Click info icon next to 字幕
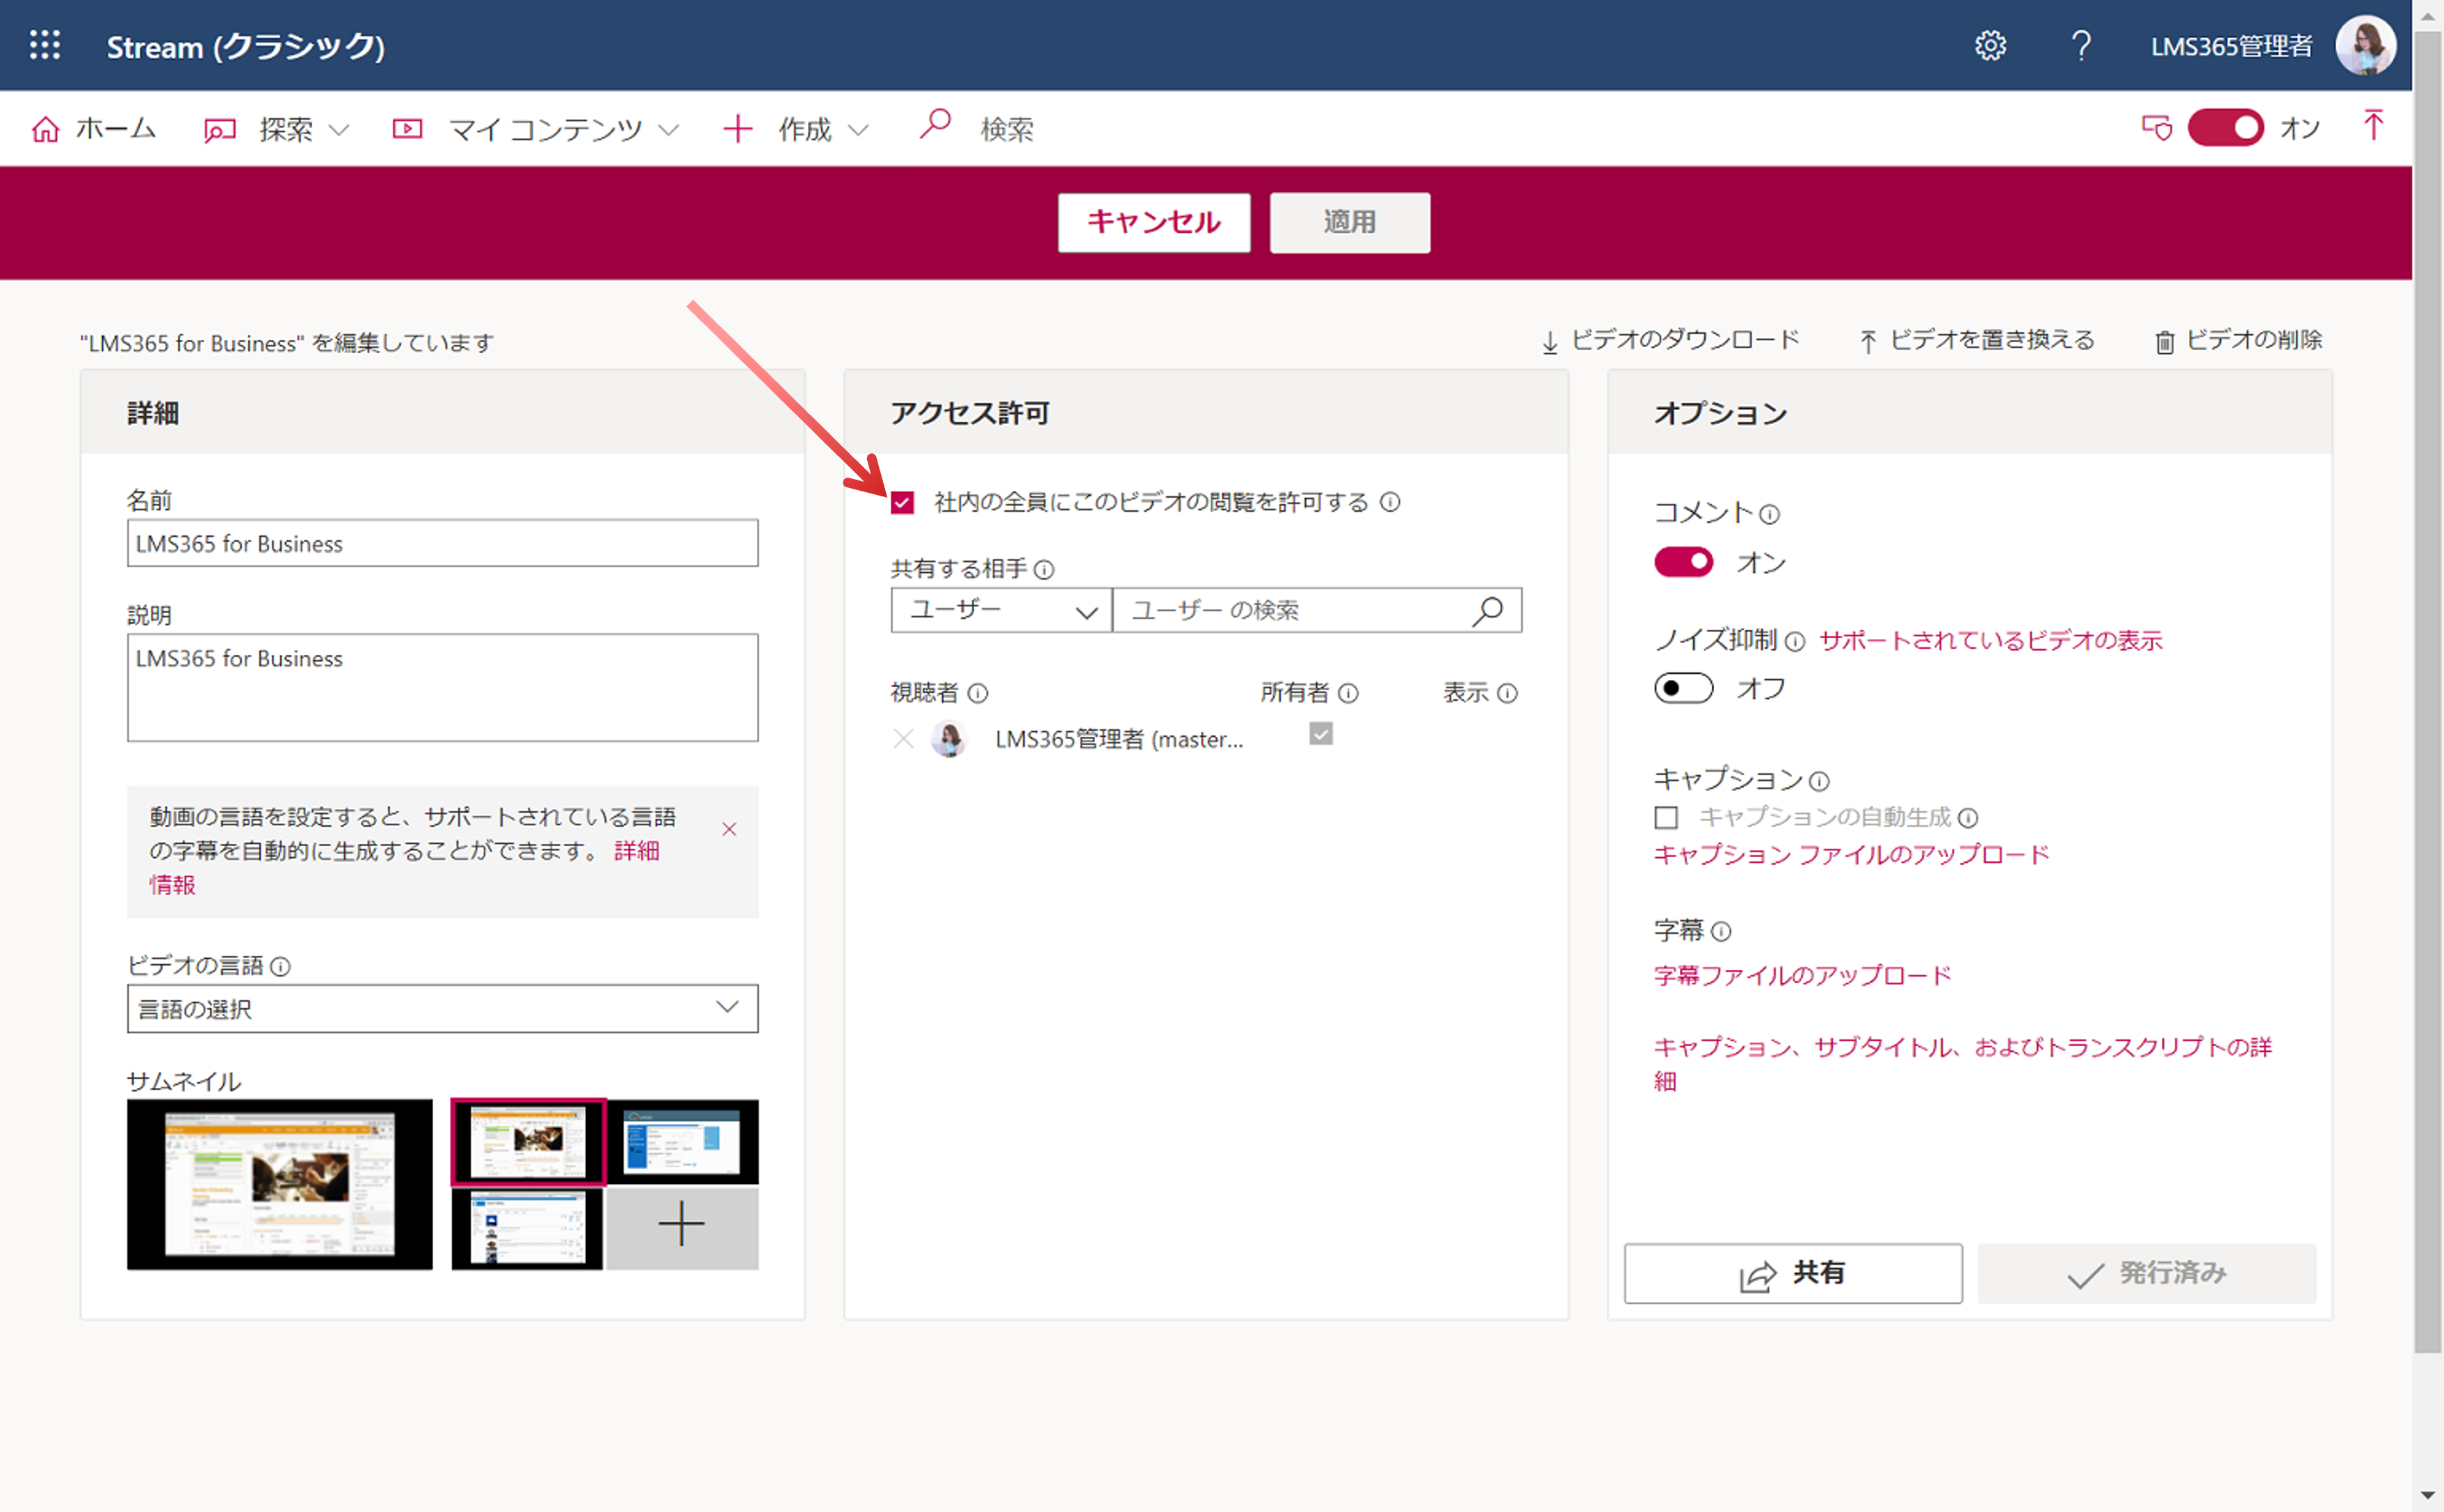 point(1721,932)
